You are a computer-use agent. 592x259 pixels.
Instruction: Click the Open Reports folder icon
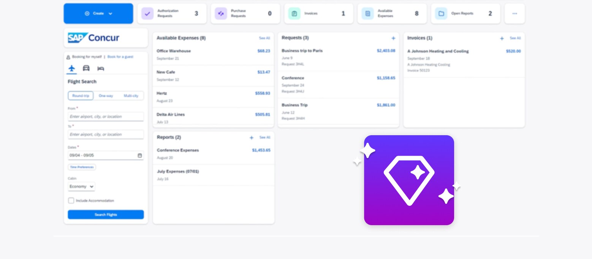tap(441, 14)
